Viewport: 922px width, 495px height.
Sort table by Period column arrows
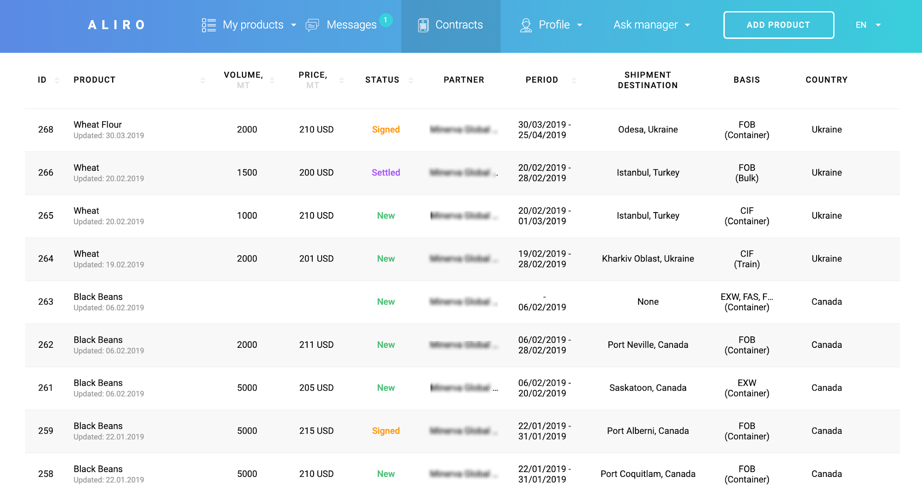tap(574, 80)
